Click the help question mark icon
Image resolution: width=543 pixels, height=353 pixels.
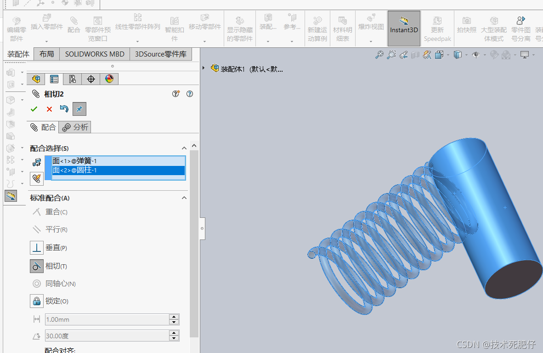[x=189, y=94]
